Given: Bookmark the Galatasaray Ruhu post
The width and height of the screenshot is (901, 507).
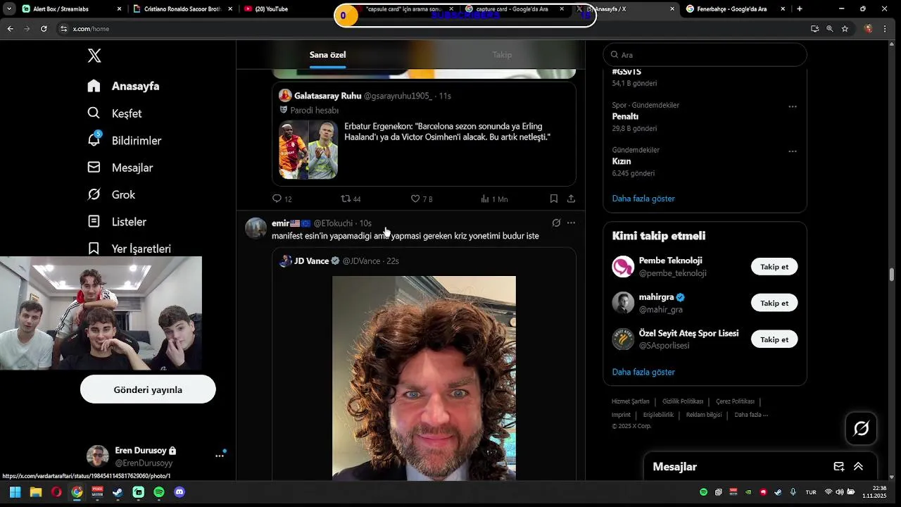Looking at the screenshot, I should point(554,199).
